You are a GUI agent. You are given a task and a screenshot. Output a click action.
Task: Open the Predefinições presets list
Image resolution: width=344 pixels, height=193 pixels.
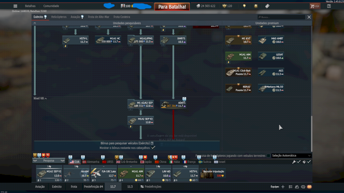click(x=151, y=187)
